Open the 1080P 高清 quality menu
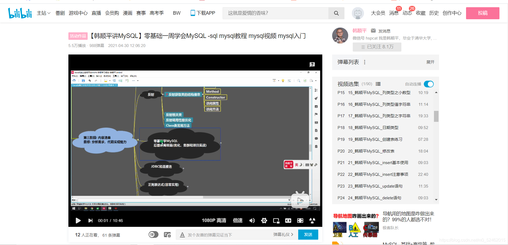 pos(214,220)
